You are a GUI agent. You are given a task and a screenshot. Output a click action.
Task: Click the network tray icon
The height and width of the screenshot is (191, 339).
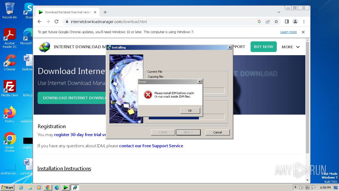307,188
